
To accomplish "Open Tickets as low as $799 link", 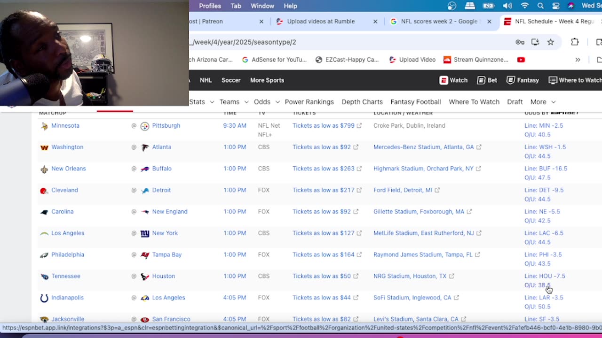I will pyautogui.click(x=327, y=126).
